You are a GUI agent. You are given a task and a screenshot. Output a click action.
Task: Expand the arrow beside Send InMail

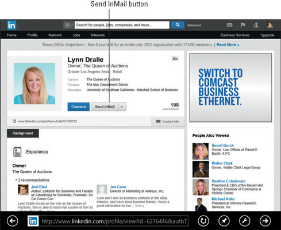tap(122, 107)
